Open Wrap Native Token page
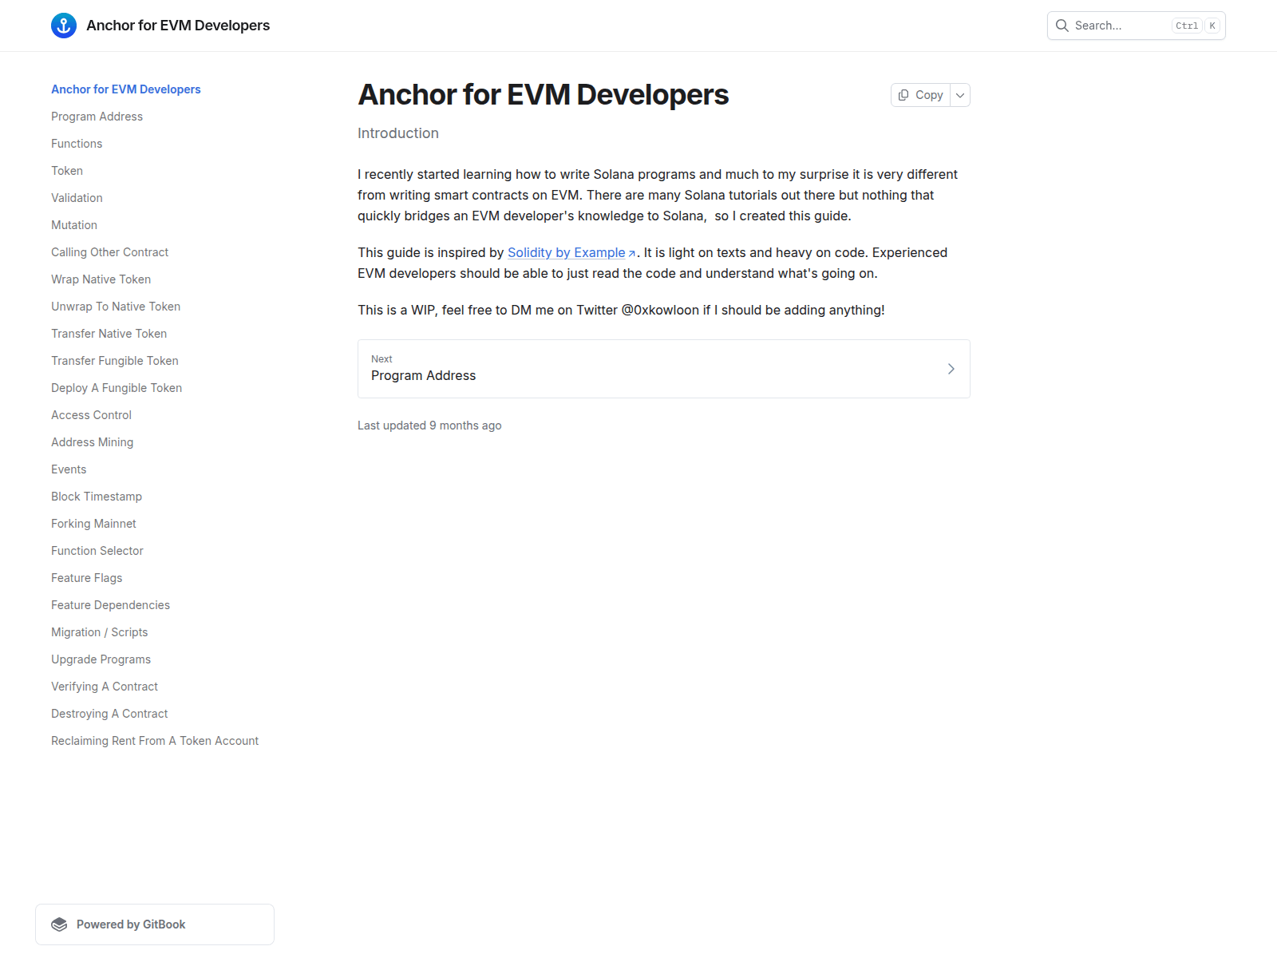Image resolution: width=1277 pixels, height=958 pixels. (101, 279)
